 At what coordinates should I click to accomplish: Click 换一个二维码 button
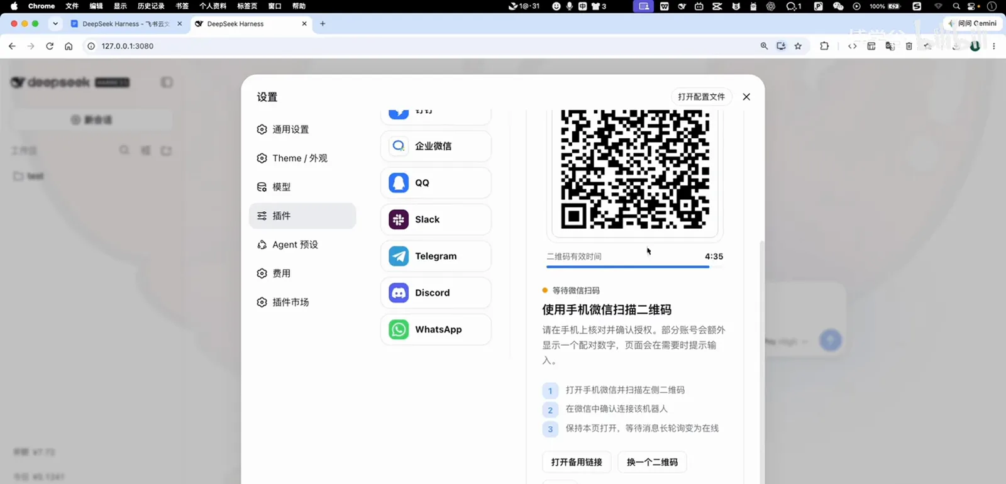point(652,462)
